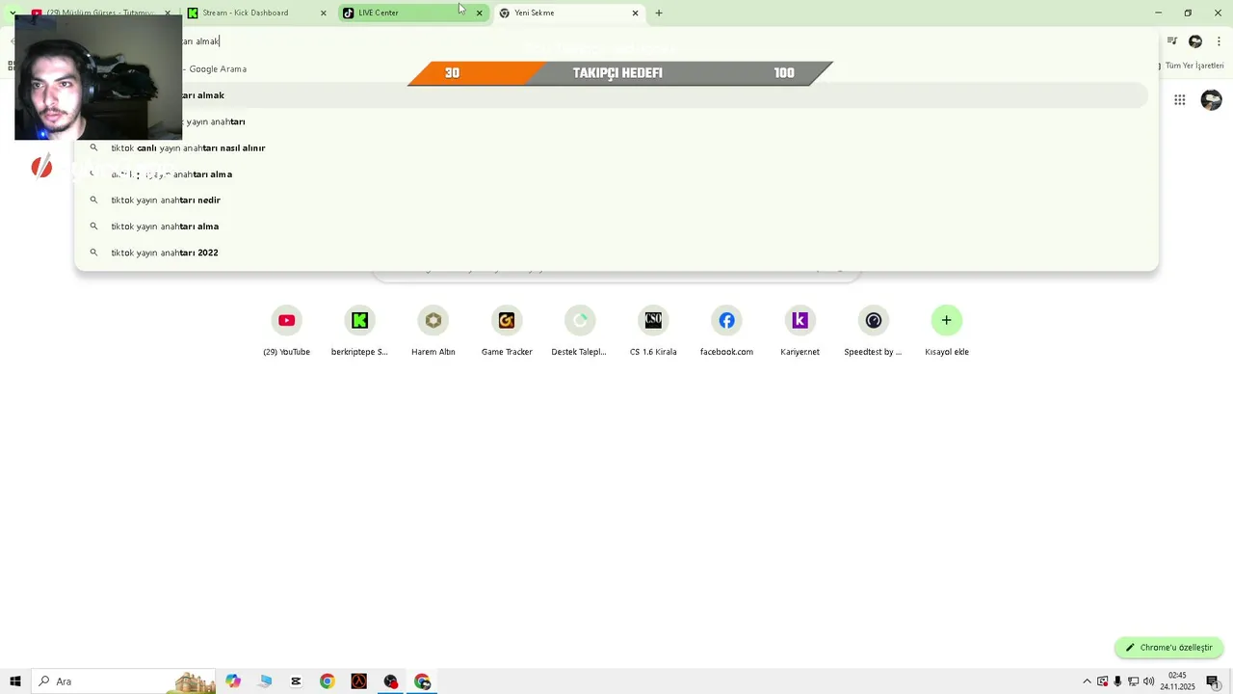1233x694 pixels.
Task: Click the Kısayol ekle plus icon
Action: [x=946, y=320]
